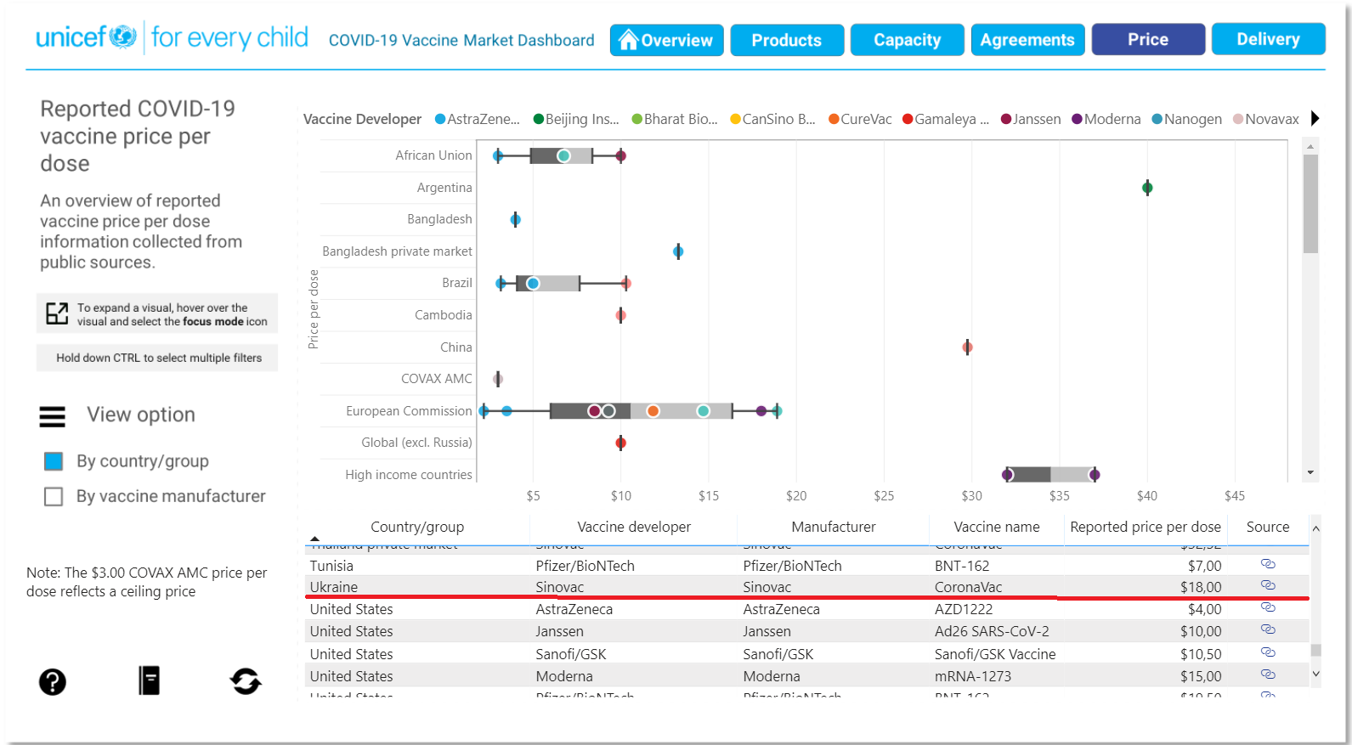Enable By vaccine manufacturer checkbox

coord(54,496)
